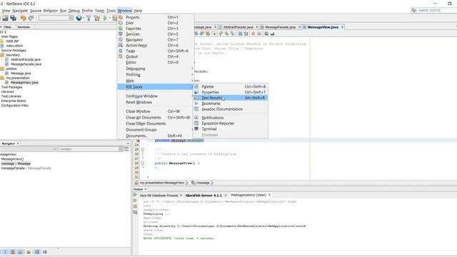
Task: Open the project configuration combo box
Action: click(x=56, y=18)
